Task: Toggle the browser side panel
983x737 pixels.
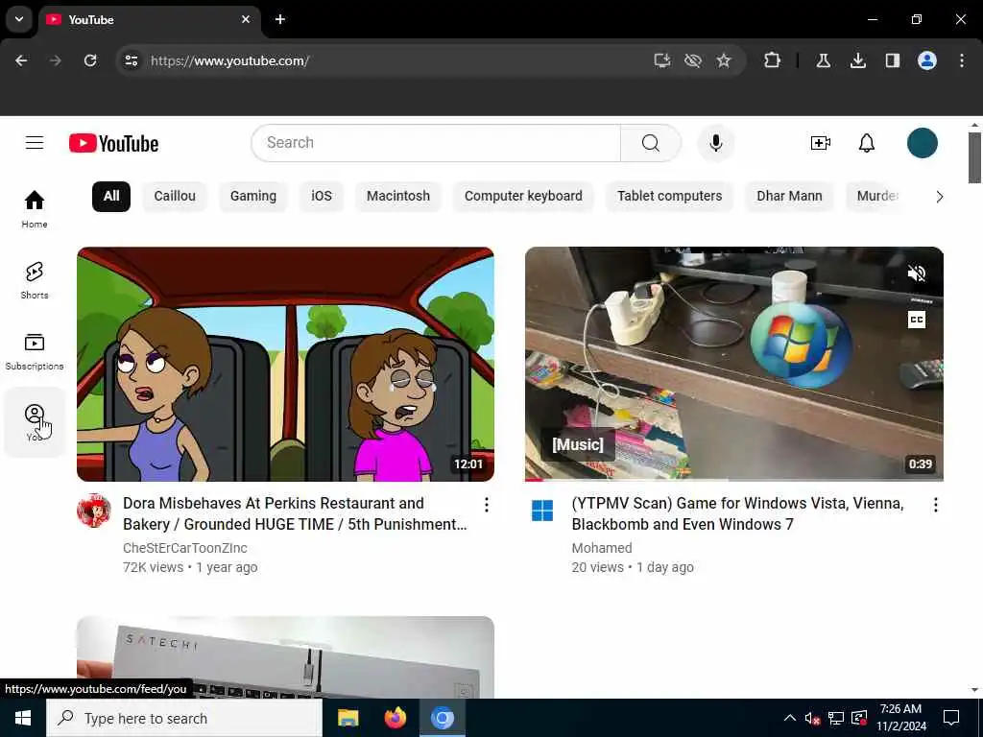Action: 892,60
